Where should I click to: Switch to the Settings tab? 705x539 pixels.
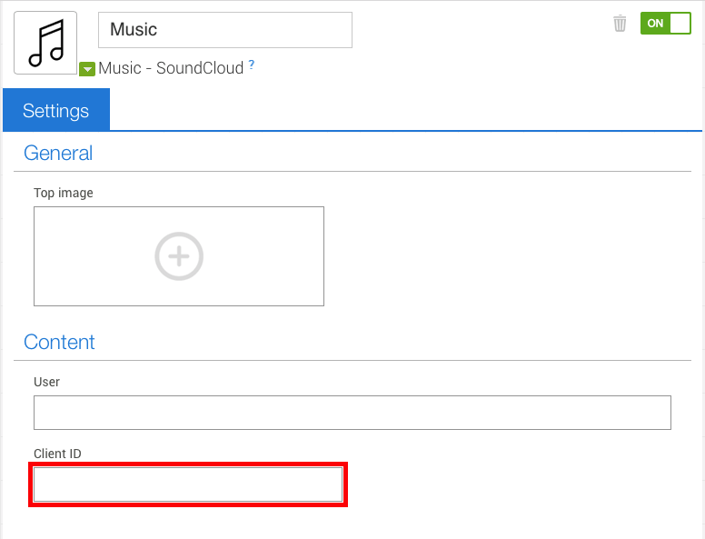point(56,110)
